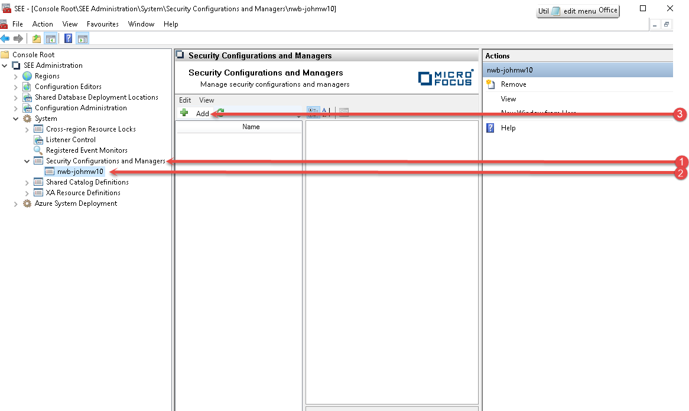Click View in the Actions pane

508,99
